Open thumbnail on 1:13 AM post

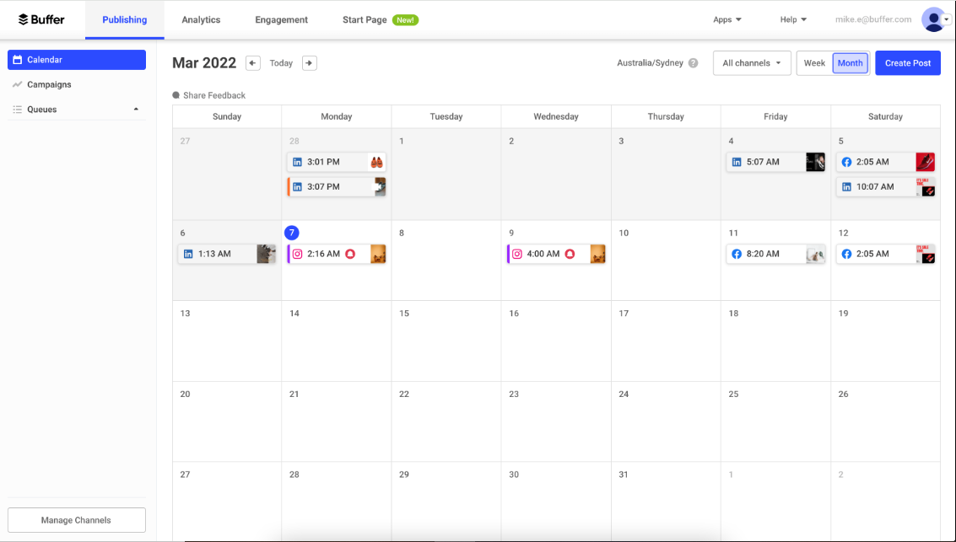pos(266,254)
